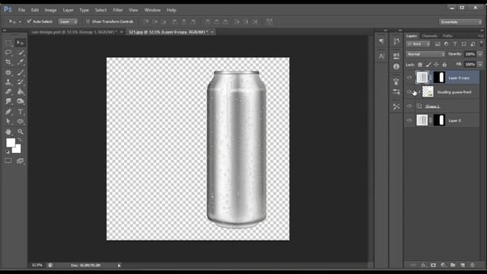Open the Filter menu

tap(118, 10)
